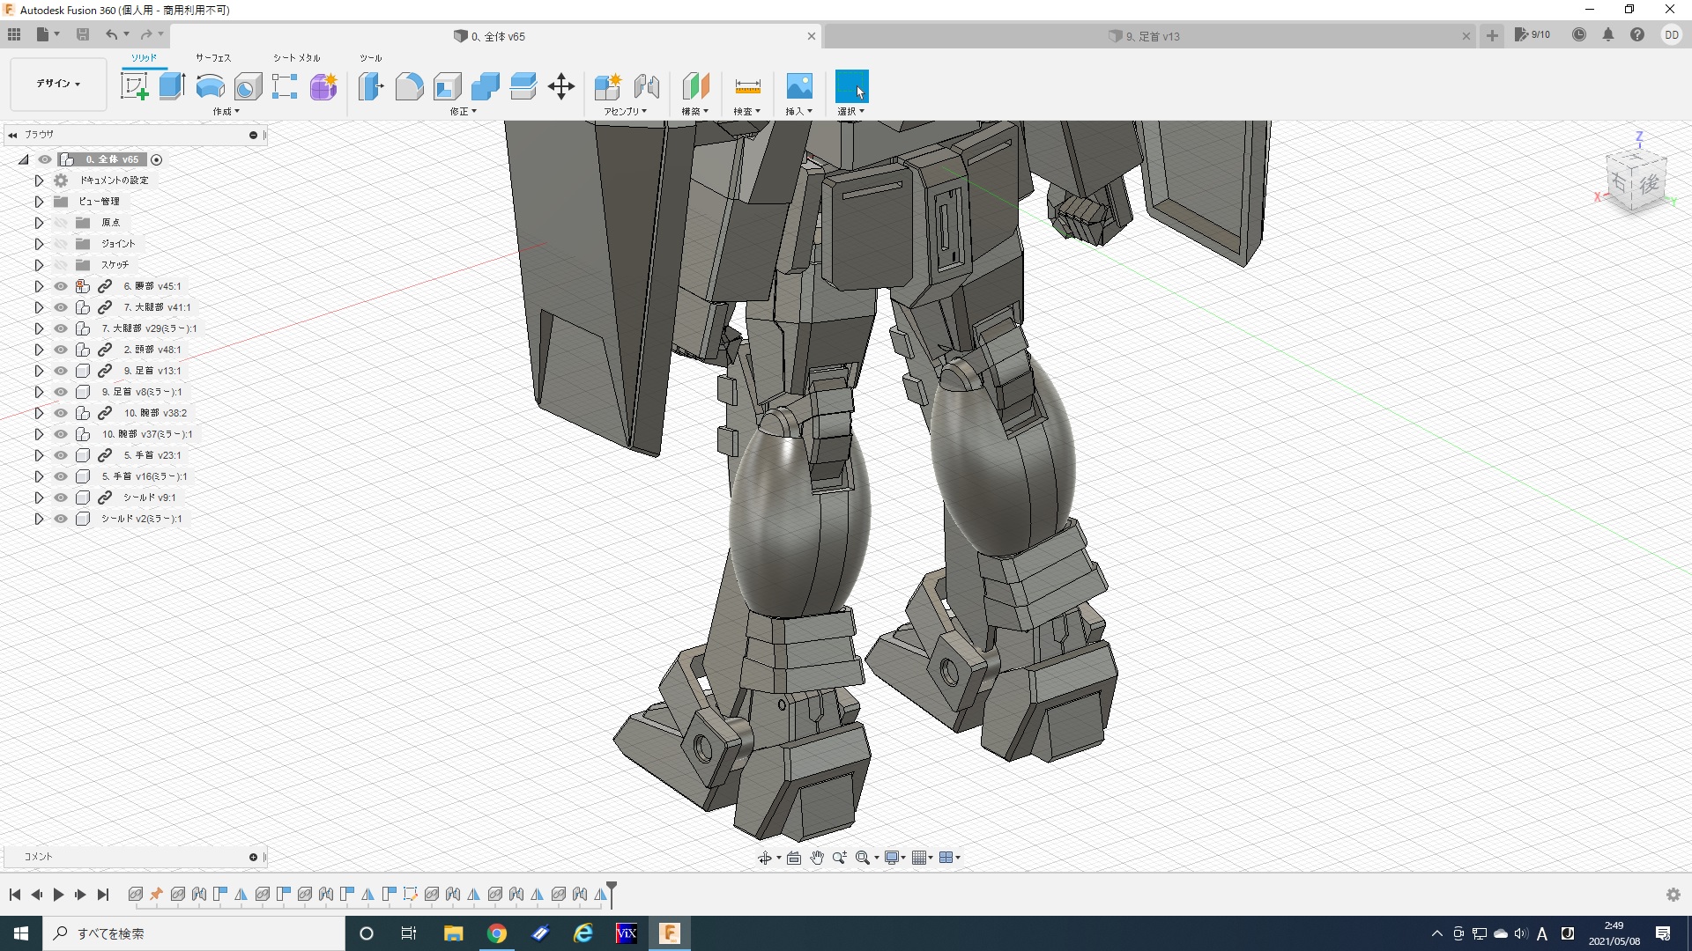Open the Joint tool in the Assembly group

click(x=647, y=86)
